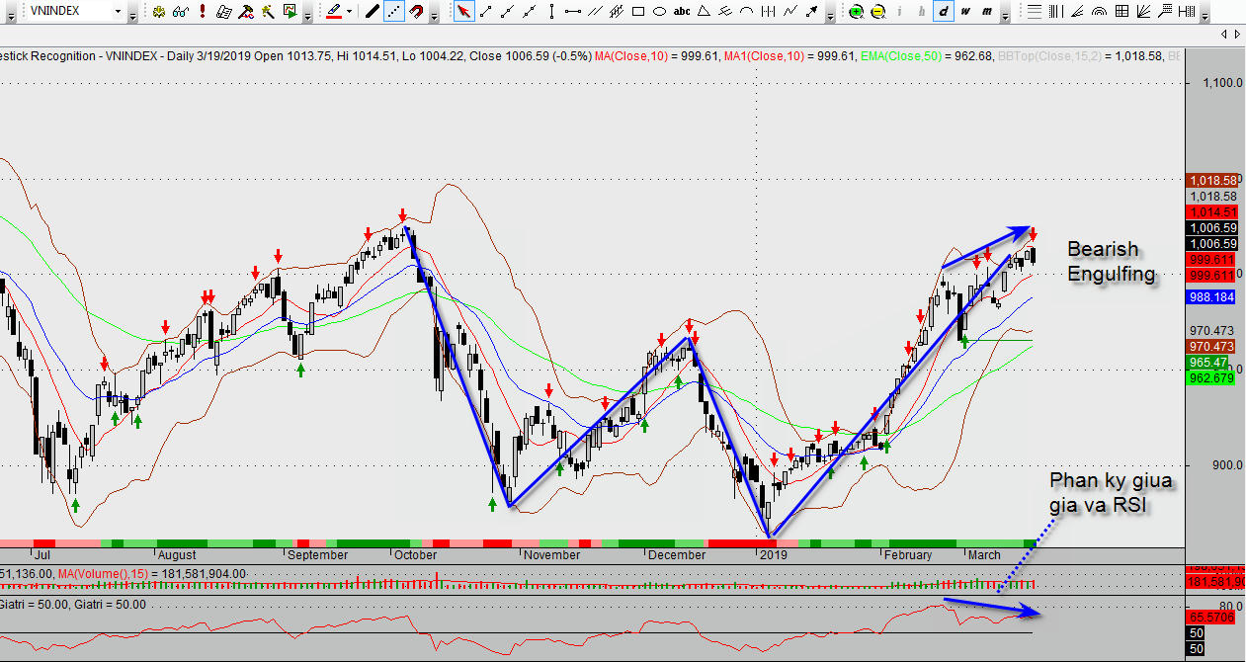Select the abc text tool
1246x662 pixels.
682,12
